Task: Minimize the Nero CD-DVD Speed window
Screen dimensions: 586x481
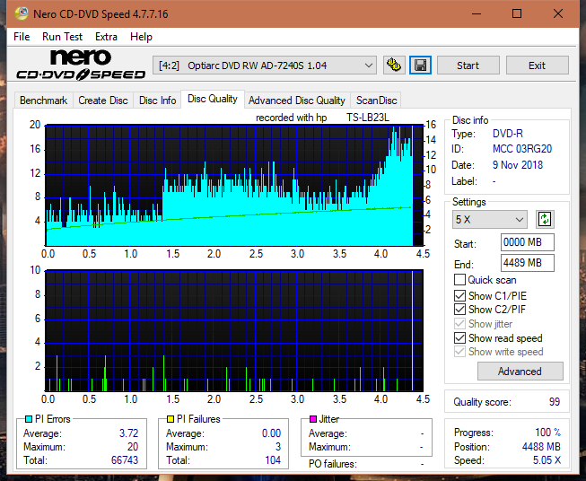Action: click(477, 13)
